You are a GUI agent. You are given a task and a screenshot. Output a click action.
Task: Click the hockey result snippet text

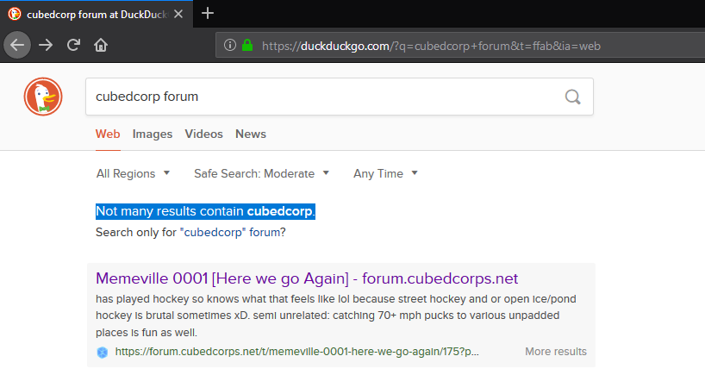(x=336, y=316)
